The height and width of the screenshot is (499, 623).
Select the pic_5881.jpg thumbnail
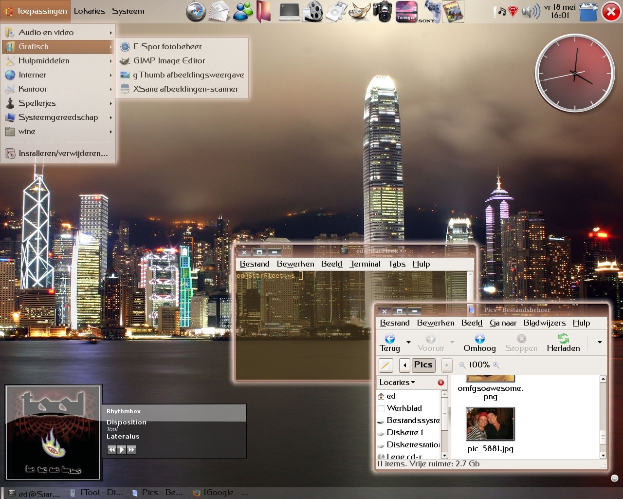click(x=490, y=424)
